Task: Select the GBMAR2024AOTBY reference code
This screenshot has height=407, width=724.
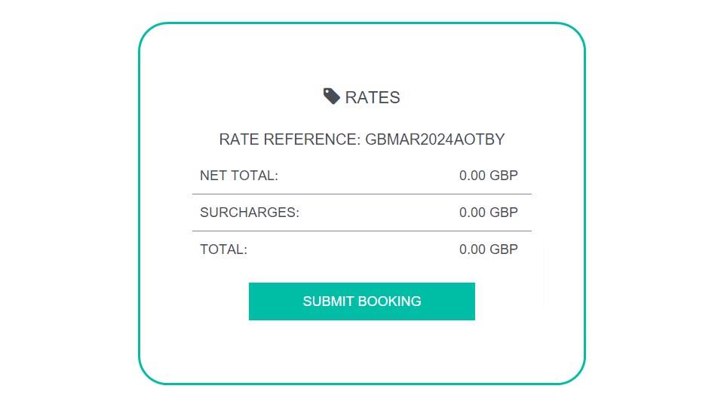Action: [435, 139]
